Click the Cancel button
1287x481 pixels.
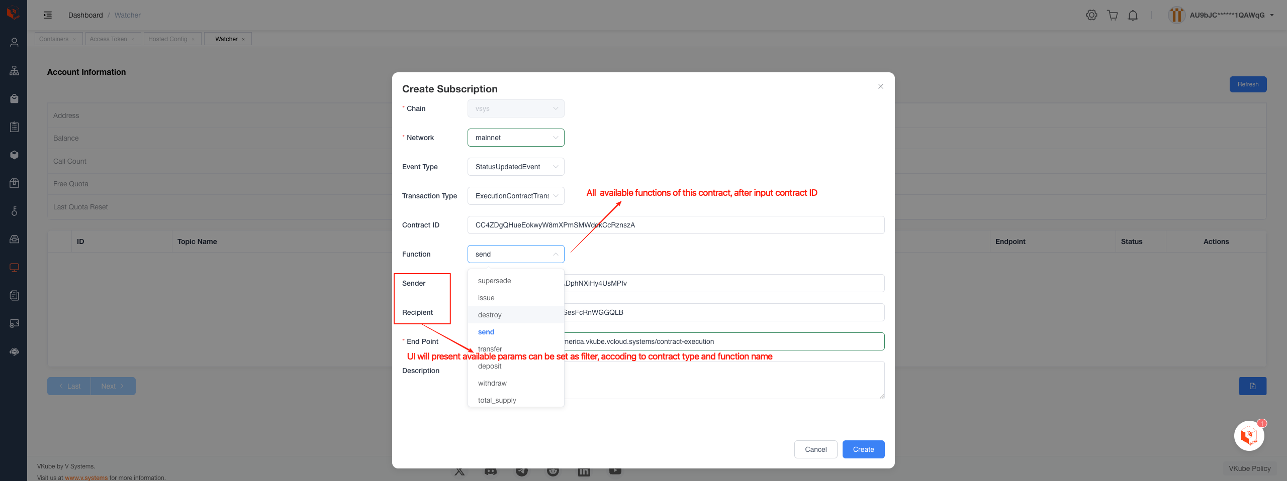coord(815,449)
